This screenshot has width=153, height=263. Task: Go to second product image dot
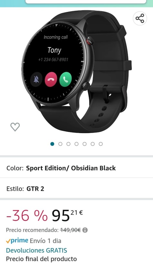(60, 144)
